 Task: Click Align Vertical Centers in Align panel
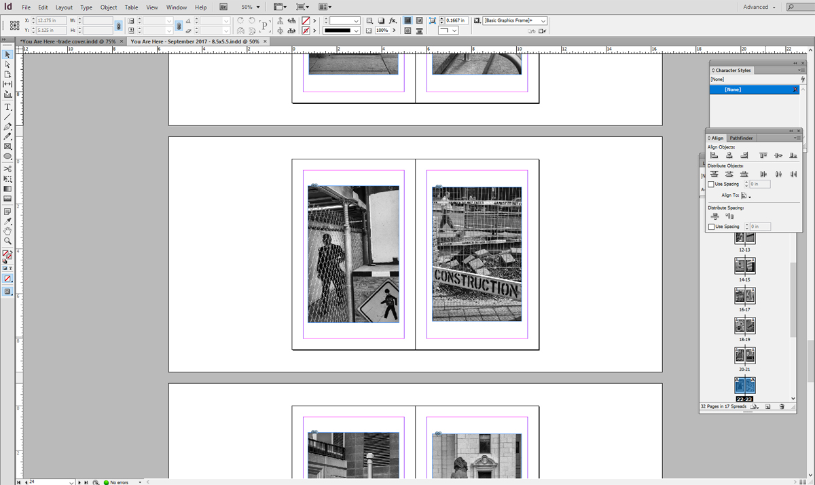point(778,155)
